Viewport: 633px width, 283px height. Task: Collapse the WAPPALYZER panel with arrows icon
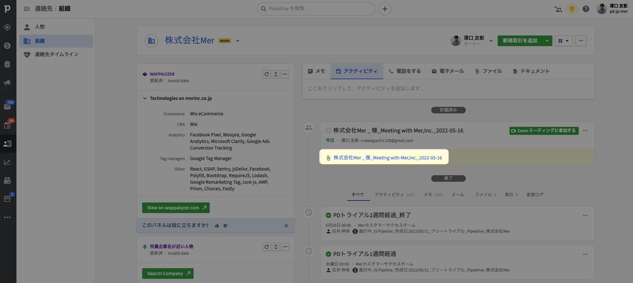[x=275, y=74]
